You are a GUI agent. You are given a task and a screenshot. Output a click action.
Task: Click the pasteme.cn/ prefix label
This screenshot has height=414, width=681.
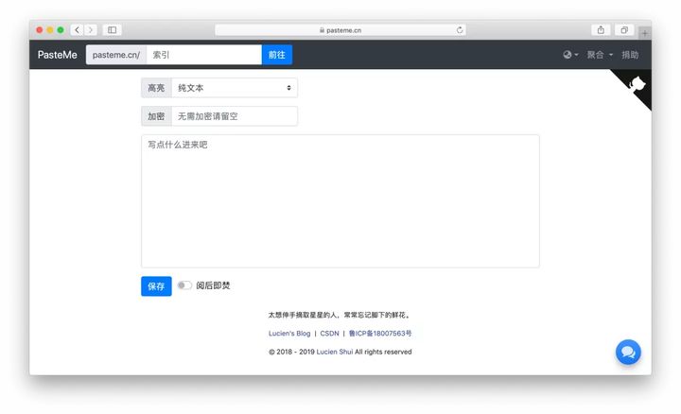point(116,55)
